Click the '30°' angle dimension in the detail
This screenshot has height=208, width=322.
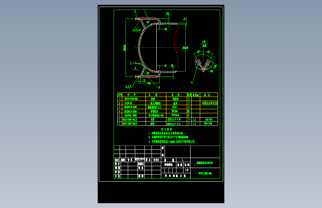[x=208, y=52]
